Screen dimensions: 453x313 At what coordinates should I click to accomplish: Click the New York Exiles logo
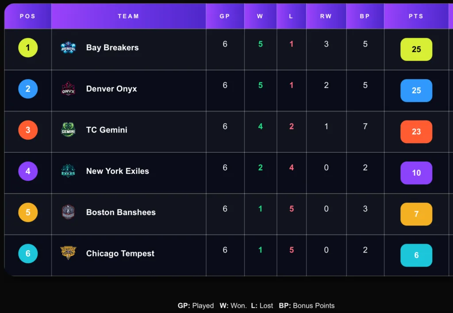(x=68, y=171)
